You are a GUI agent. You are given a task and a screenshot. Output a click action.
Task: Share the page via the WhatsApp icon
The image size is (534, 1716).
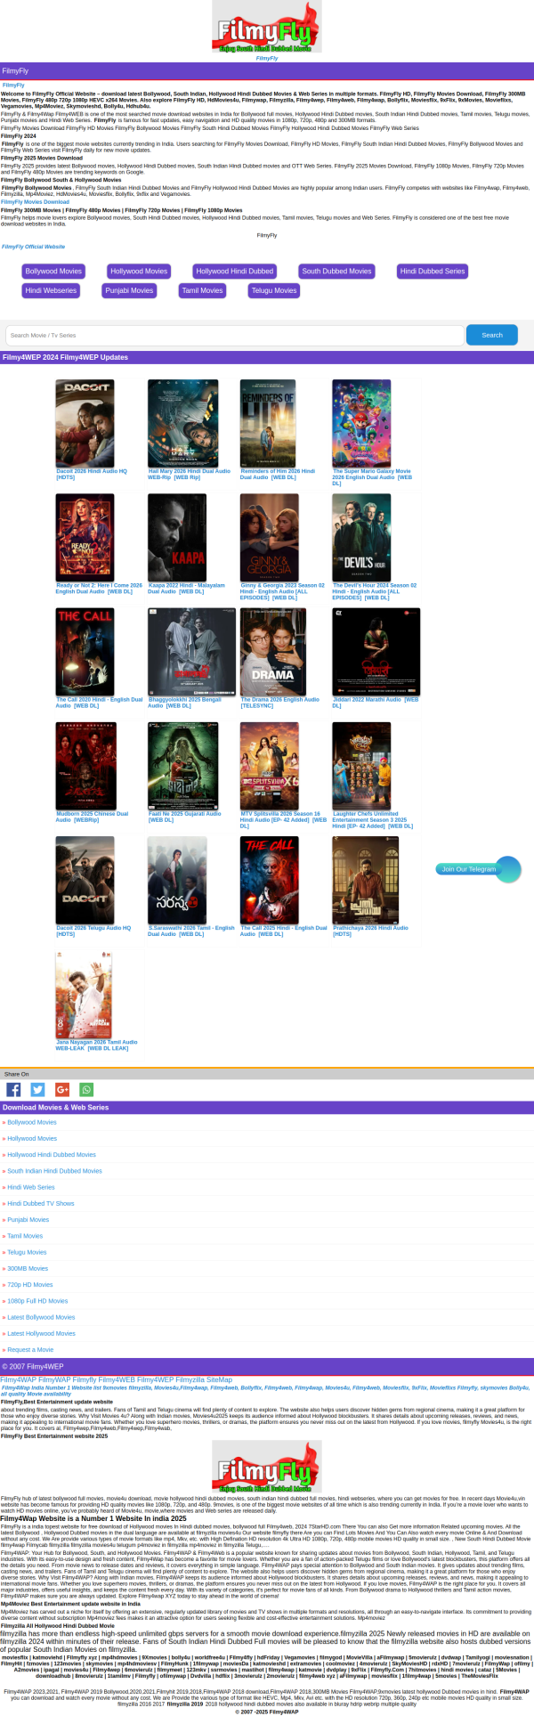[x=86, y=1090]
